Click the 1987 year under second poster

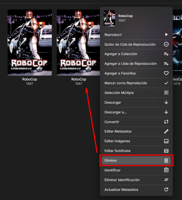79,84
